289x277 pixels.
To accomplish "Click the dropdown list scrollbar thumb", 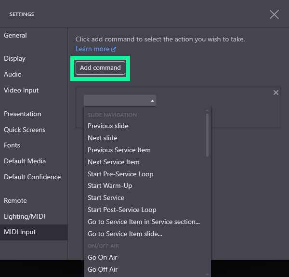I will (x=207, y=135).
